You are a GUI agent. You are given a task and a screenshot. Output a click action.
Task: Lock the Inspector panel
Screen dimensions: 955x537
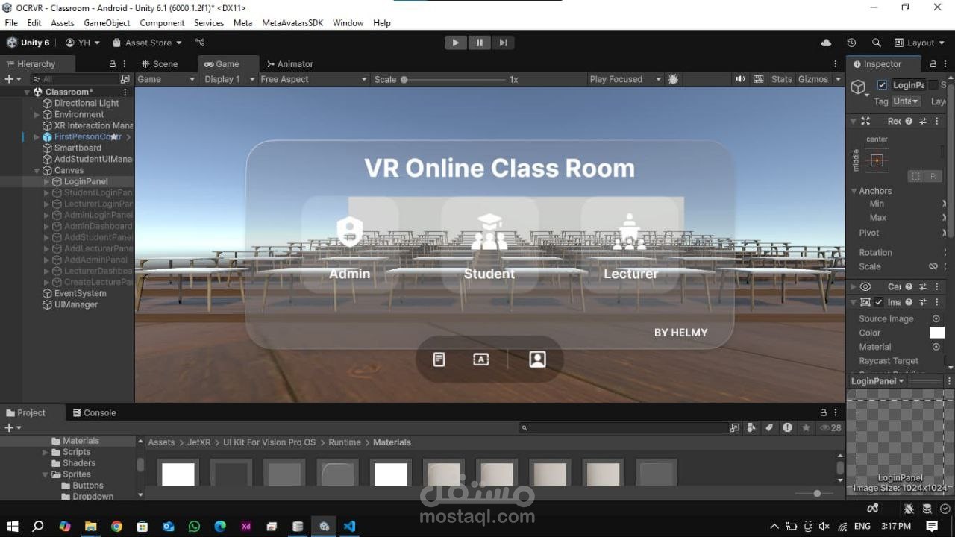[933, 64]
